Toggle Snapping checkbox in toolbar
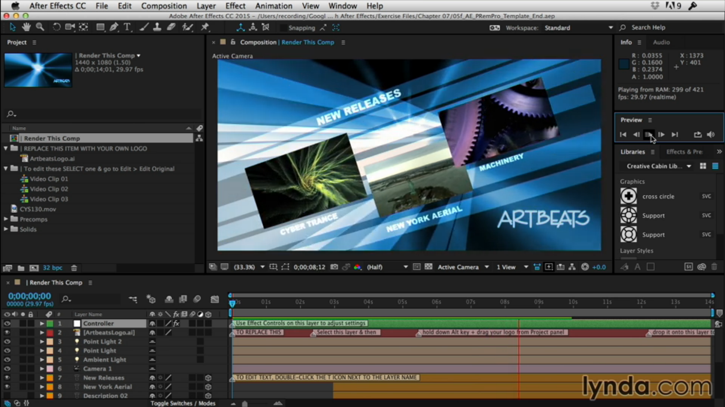Image resolution: width=725 pixels, height=407 pixels. [284, 28]
